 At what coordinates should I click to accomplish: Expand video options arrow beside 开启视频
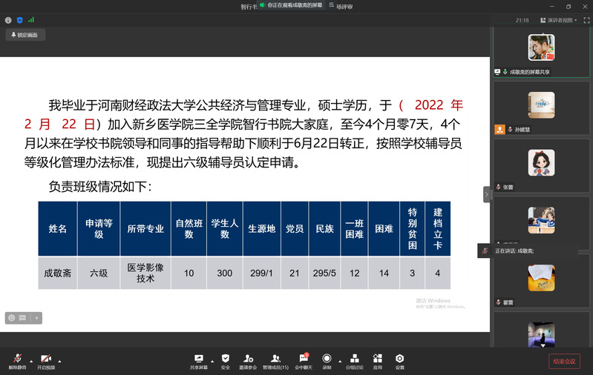(x=59, y=362)
